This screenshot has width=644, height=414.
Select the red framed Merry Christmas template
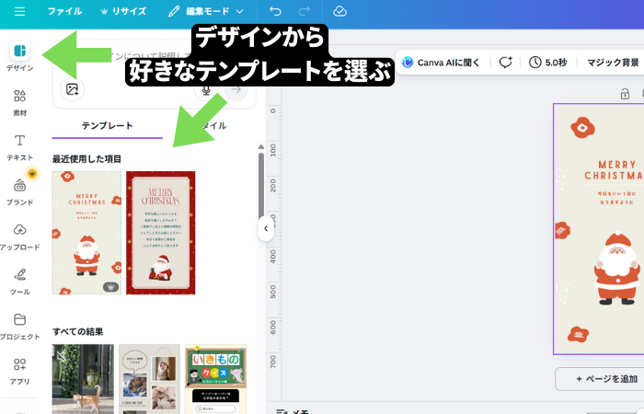[161, 233]
